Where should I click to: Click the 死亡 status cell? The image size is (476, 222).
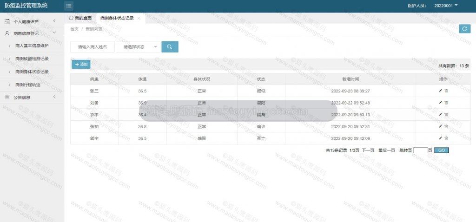tap(261, 138)
